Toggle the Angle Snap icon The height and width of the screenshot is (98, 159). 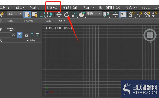pyautogui.click(x=139, y=15)
